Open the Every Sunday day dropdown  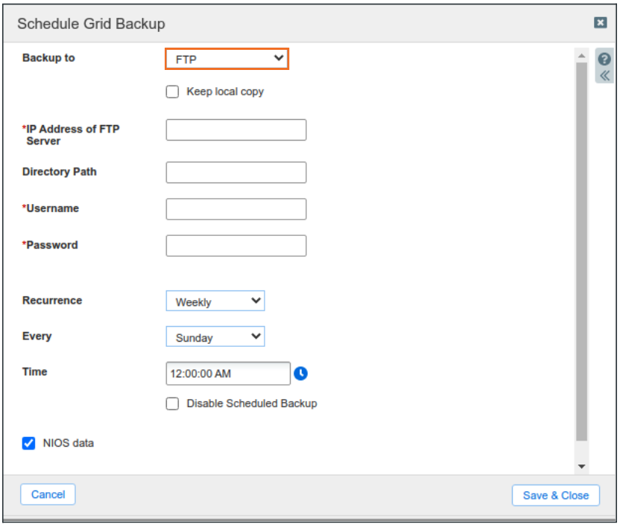pyautogui.click(x=215, y=337)
